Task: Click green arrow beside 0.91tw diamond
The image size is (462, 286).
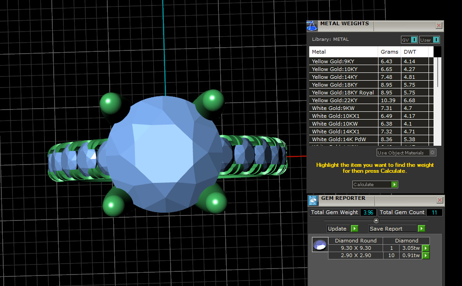Action: (x=425, y=255)
